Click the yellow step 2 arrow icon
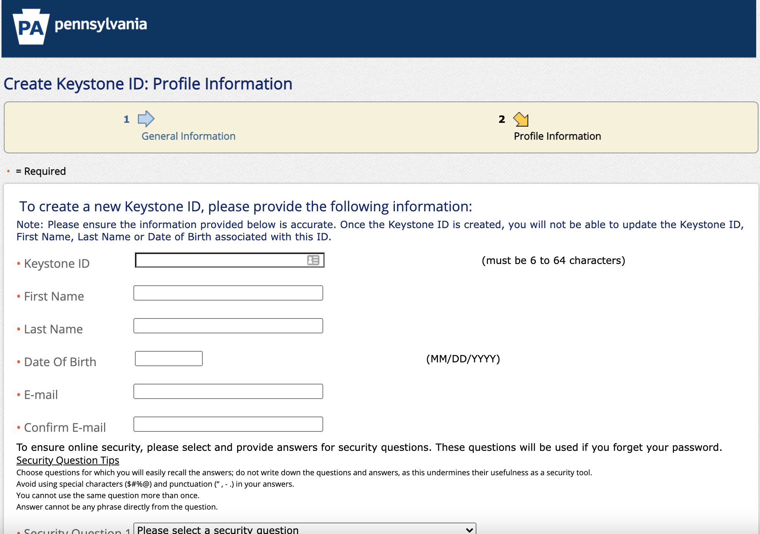 click(x=521, y=119)
